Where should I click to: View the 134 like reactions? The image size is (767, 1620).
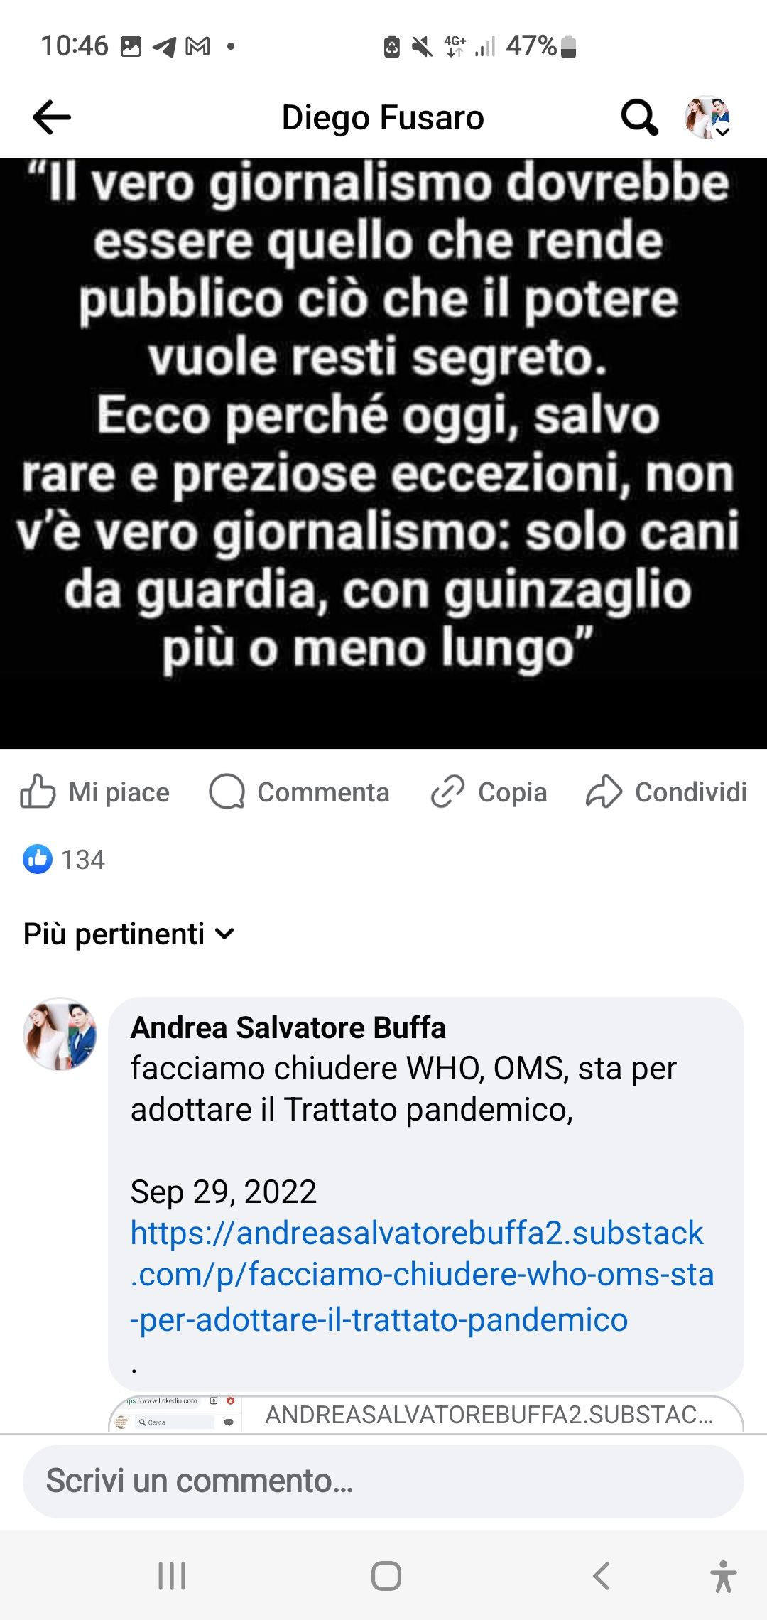click(x=64, y=859)
